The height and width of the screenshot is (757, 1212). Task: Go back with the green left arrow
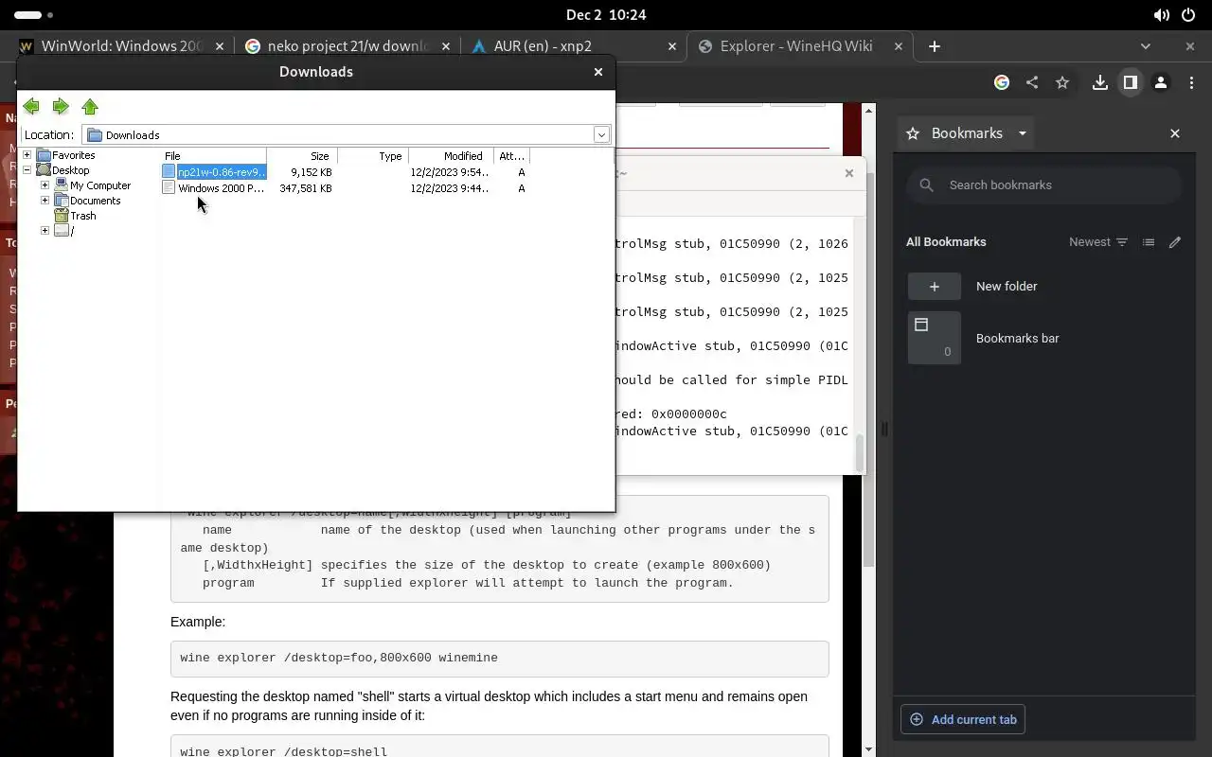31,107
